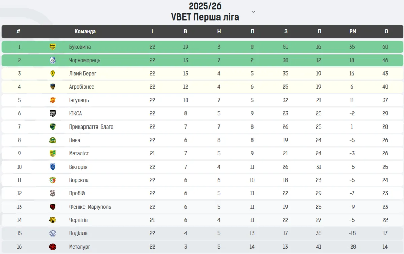
Task: Open the Прикарпаття-Благо team link
Action: tap(91, 127)
